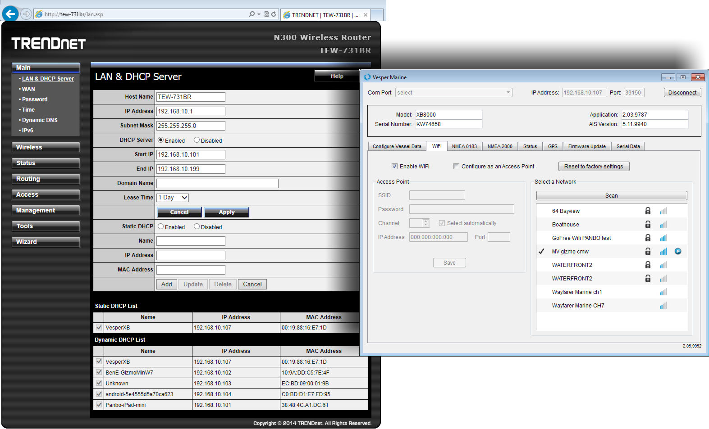The height and width of the screenshot is (429, 709).
Task: Click lock icon for MV gizmo cmw
Action: [648, 251]
